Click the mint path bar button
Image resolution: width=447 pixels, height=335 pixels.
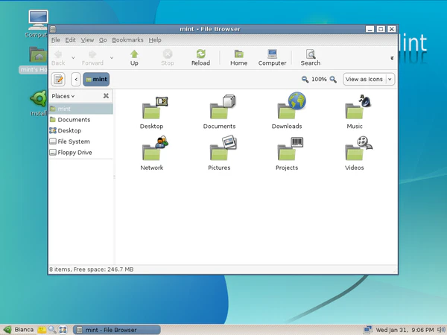[96, 80]
